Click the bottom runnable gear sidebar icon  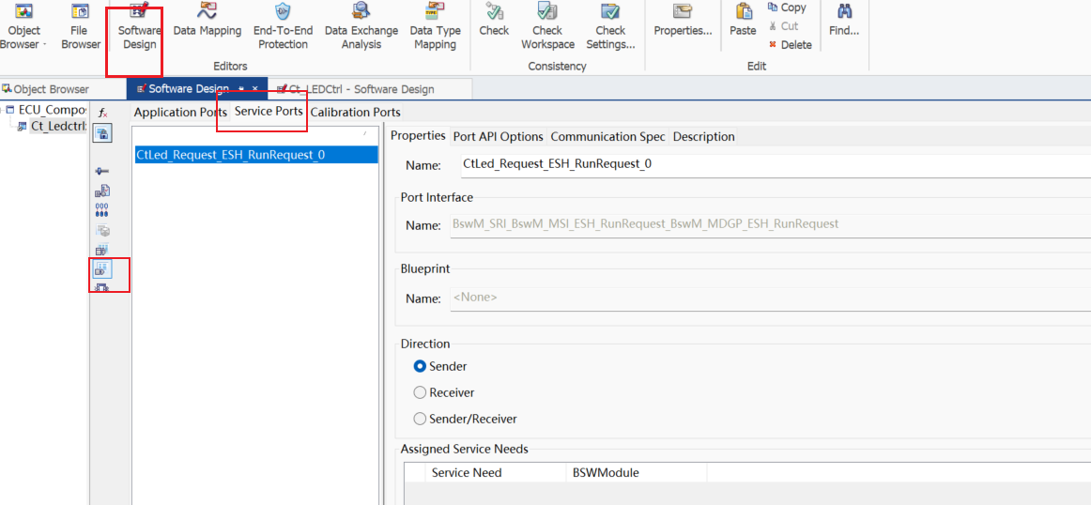tap(102, 287)
